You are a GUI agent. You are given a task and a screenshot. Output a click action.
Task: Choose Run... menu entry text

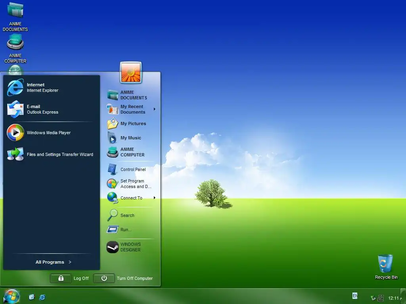[126, 230]
